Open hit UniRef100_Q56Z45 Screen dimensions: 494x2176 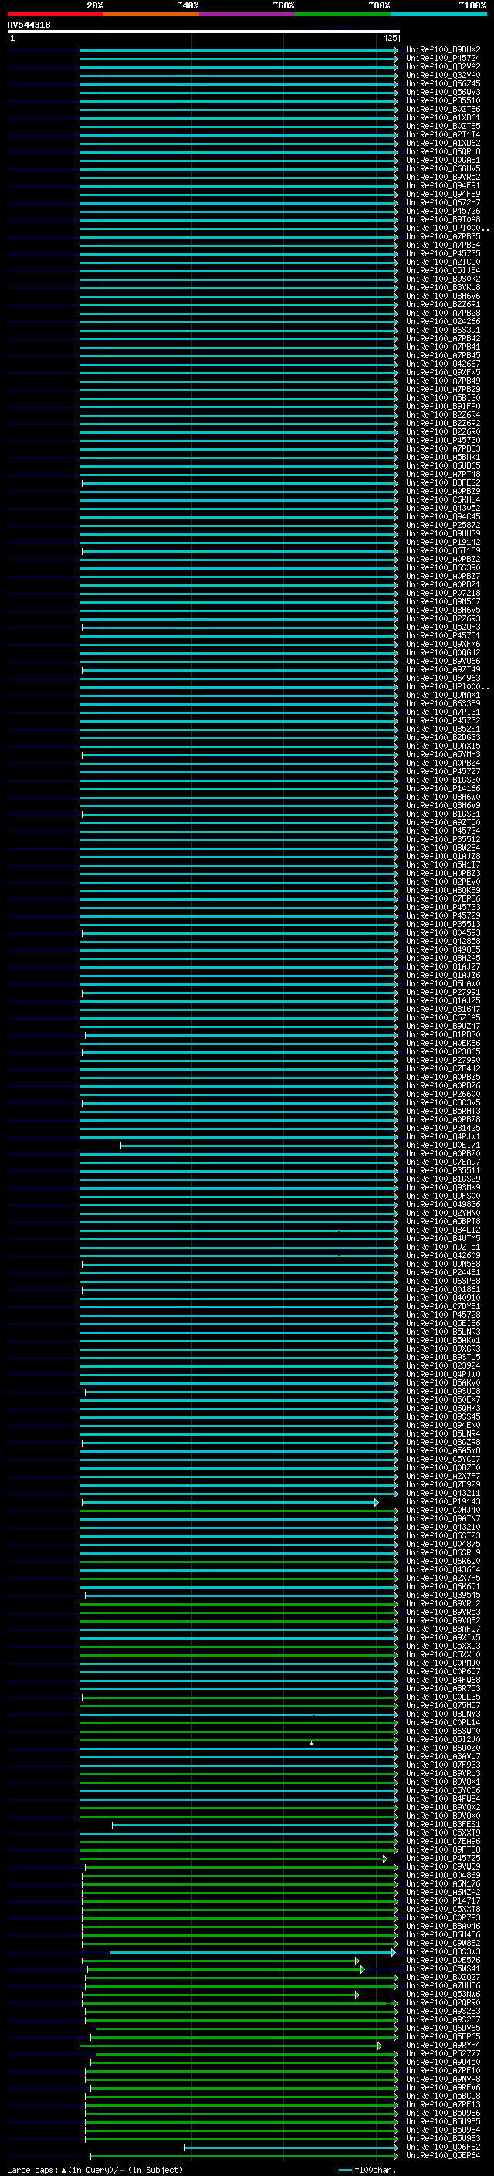[x=442, y=83]
